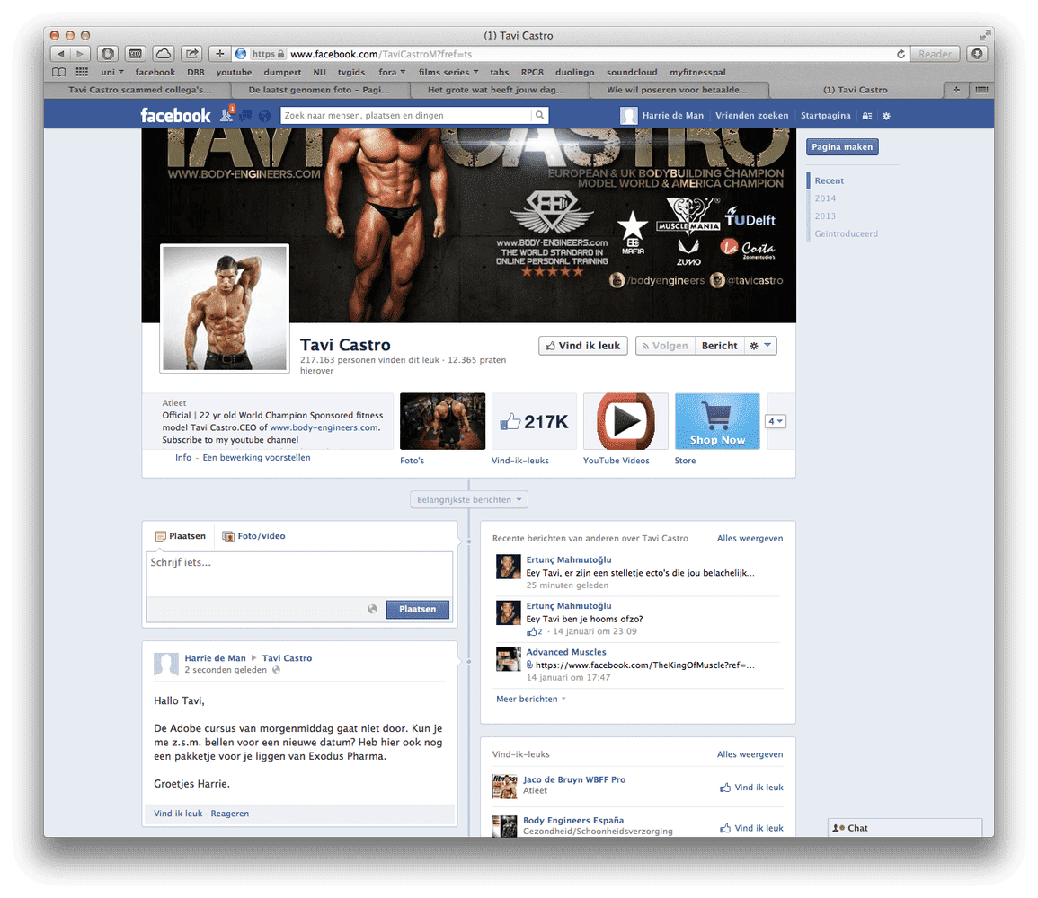Reload the page in Safari

(x=900, y=54)
